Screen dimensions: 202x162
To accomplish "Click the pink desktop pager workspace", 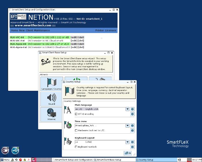I will coord(33,160).
